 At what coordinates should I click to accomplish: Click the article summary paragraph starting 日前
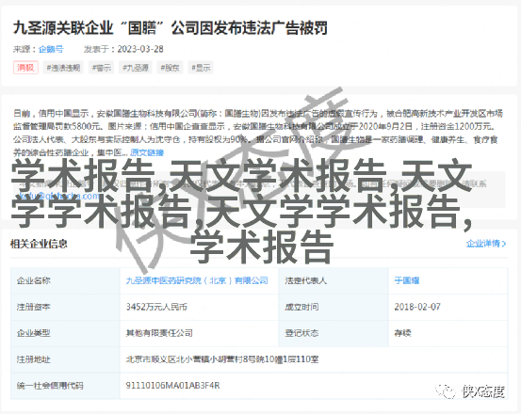(x=257, y=133)
